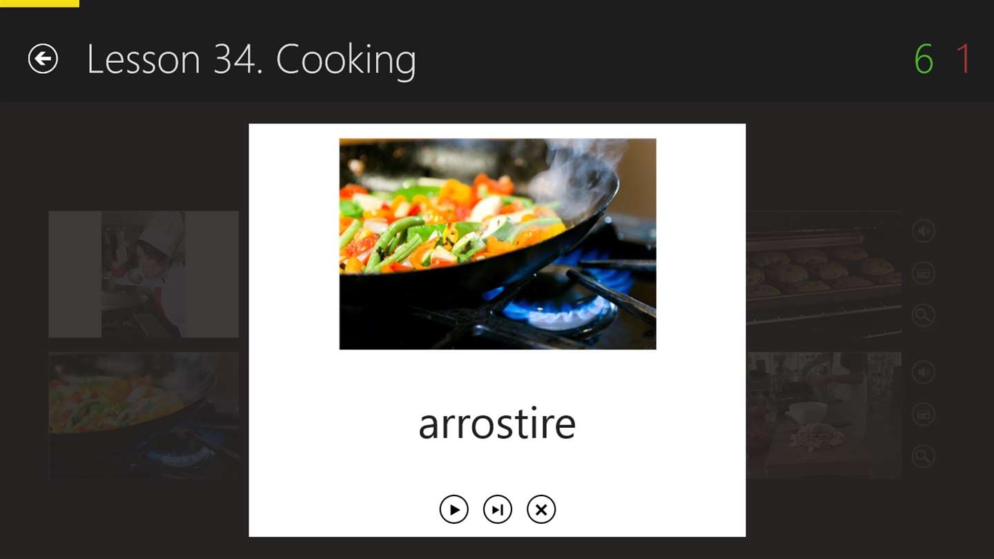Click the Lesson 34. Cooking title
Screen dimensions: 994x559
click(x=251, y=59)
